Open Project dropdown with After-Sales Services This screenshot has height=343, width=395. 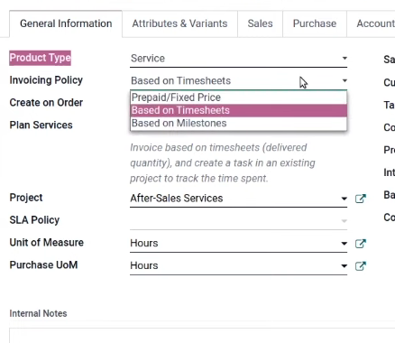pos(239,199)
